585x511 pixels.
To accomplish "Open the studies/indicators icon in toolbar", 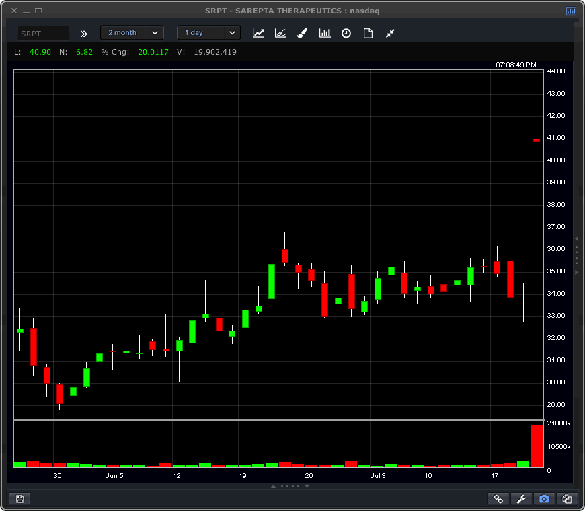I will pyautogui.click(x=280, y=33).
